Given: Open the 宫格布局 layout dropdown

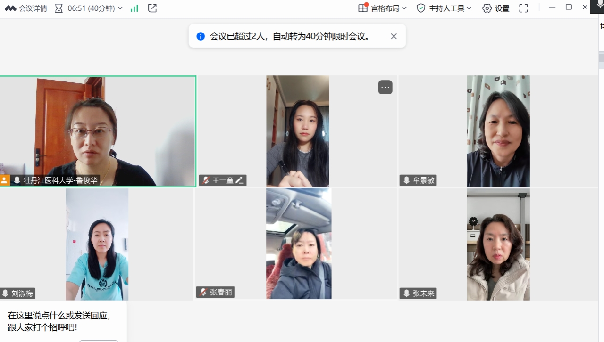Looking at the screenshot, I should pyautogui.click(x=382, y=8).
